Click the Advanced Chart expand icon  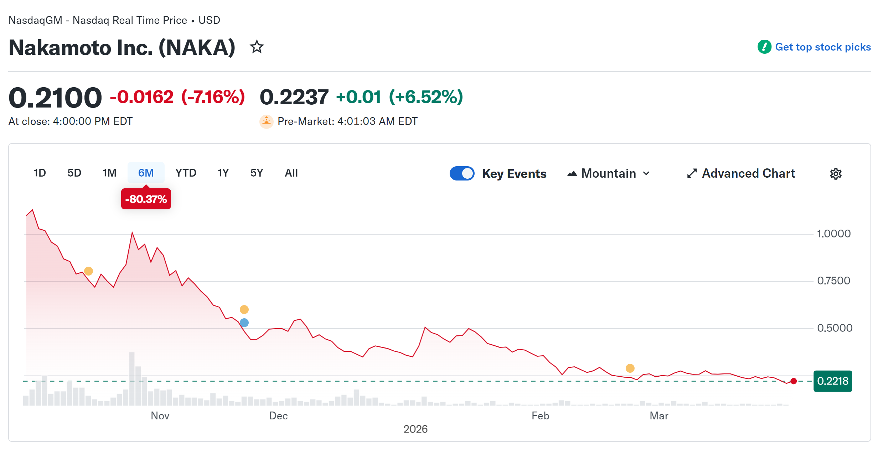tap(692, 173)
